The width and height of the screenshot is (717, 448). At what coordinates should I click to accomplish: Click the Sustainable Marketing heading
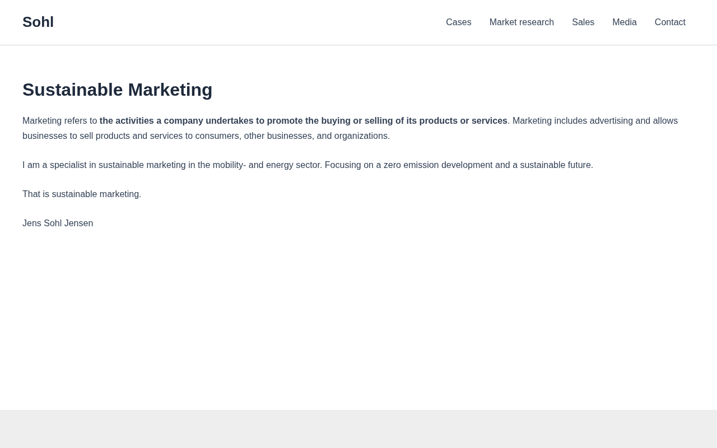(117, 90)
